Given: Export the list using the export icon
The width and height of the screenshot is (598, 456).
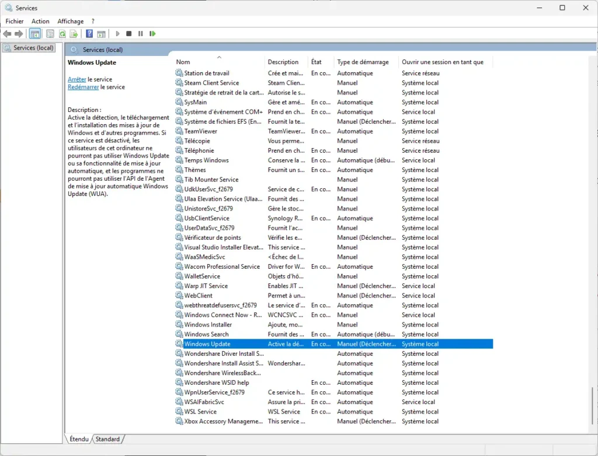Looking at the screenshot, I should [x=74, y=33].
